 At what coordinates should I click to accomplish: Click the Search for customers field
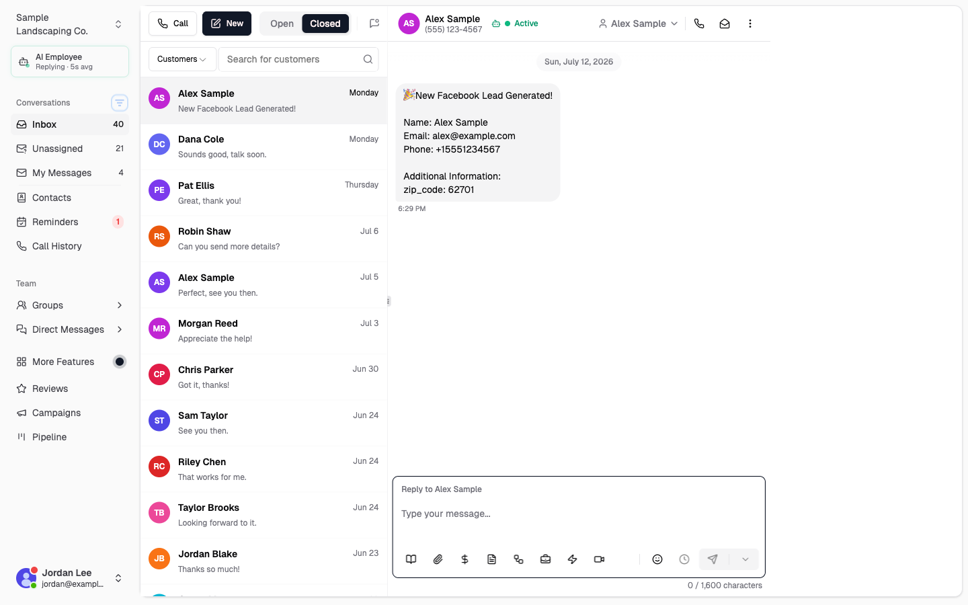(298, 59)
